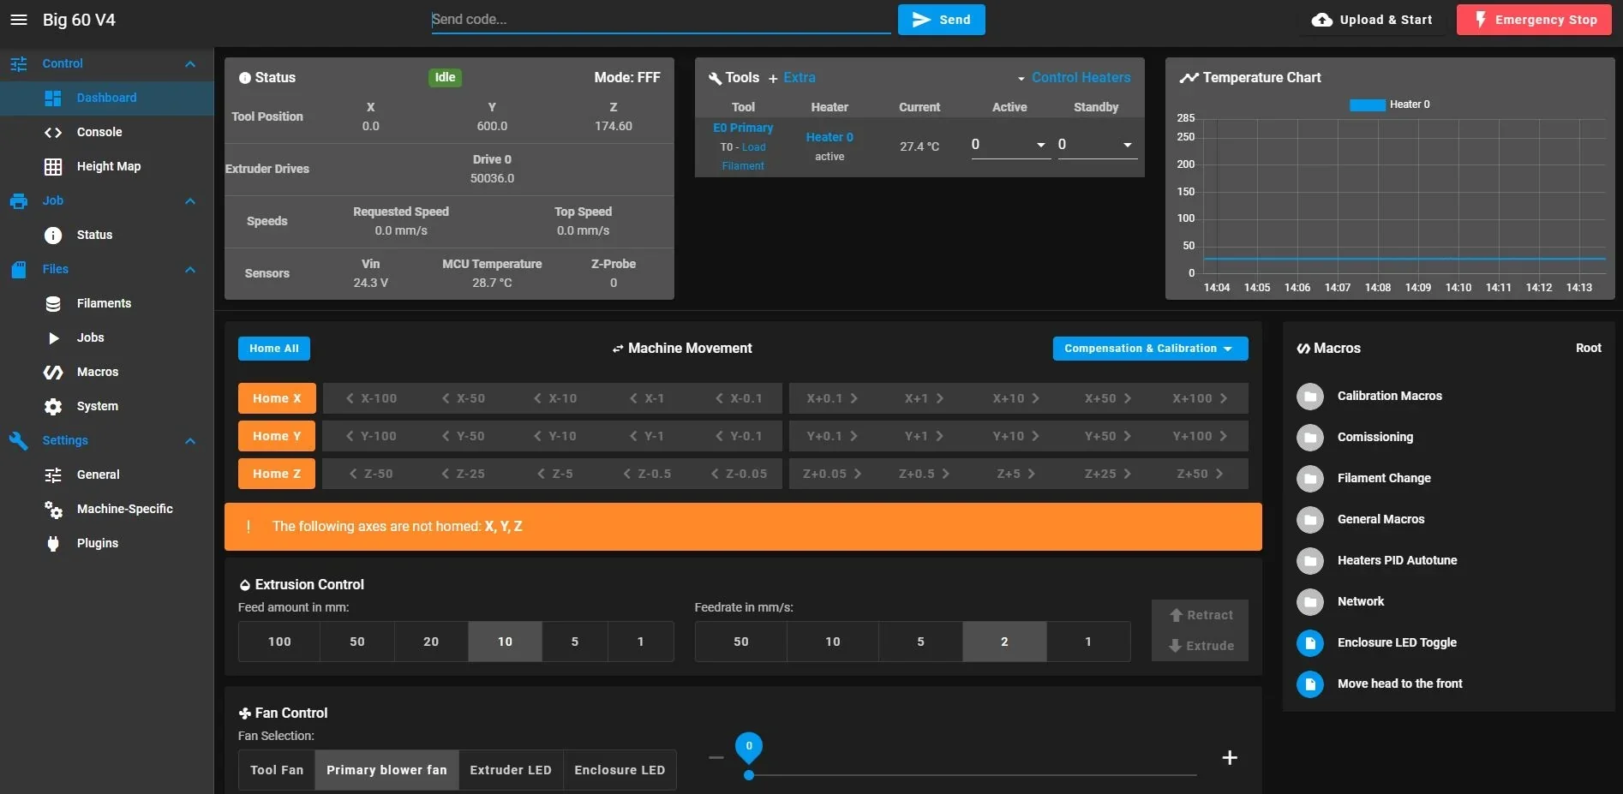Set feed amount to 100 mm
Viewport: 1623px width, 794px height.
click(x=278, y=642)
